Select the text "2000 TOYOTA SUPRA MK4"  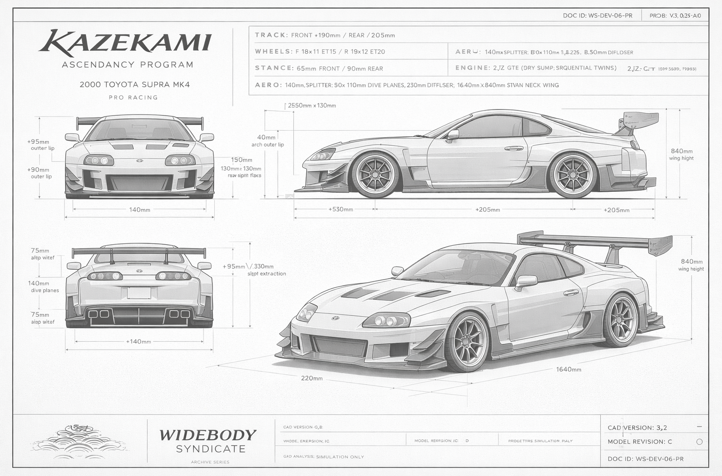[134, 85]
